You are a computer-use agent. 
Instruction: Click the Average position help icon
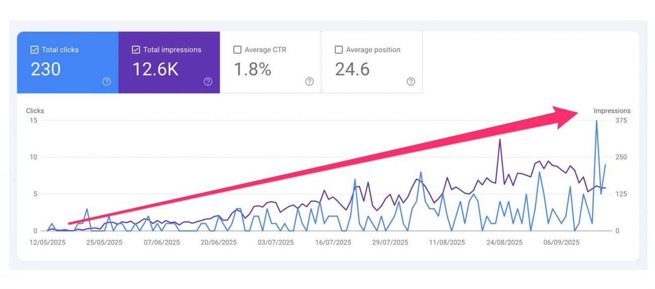[411, 82]
